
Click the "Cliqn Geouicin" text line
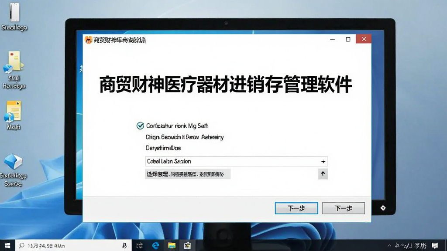tap(185, 137)
